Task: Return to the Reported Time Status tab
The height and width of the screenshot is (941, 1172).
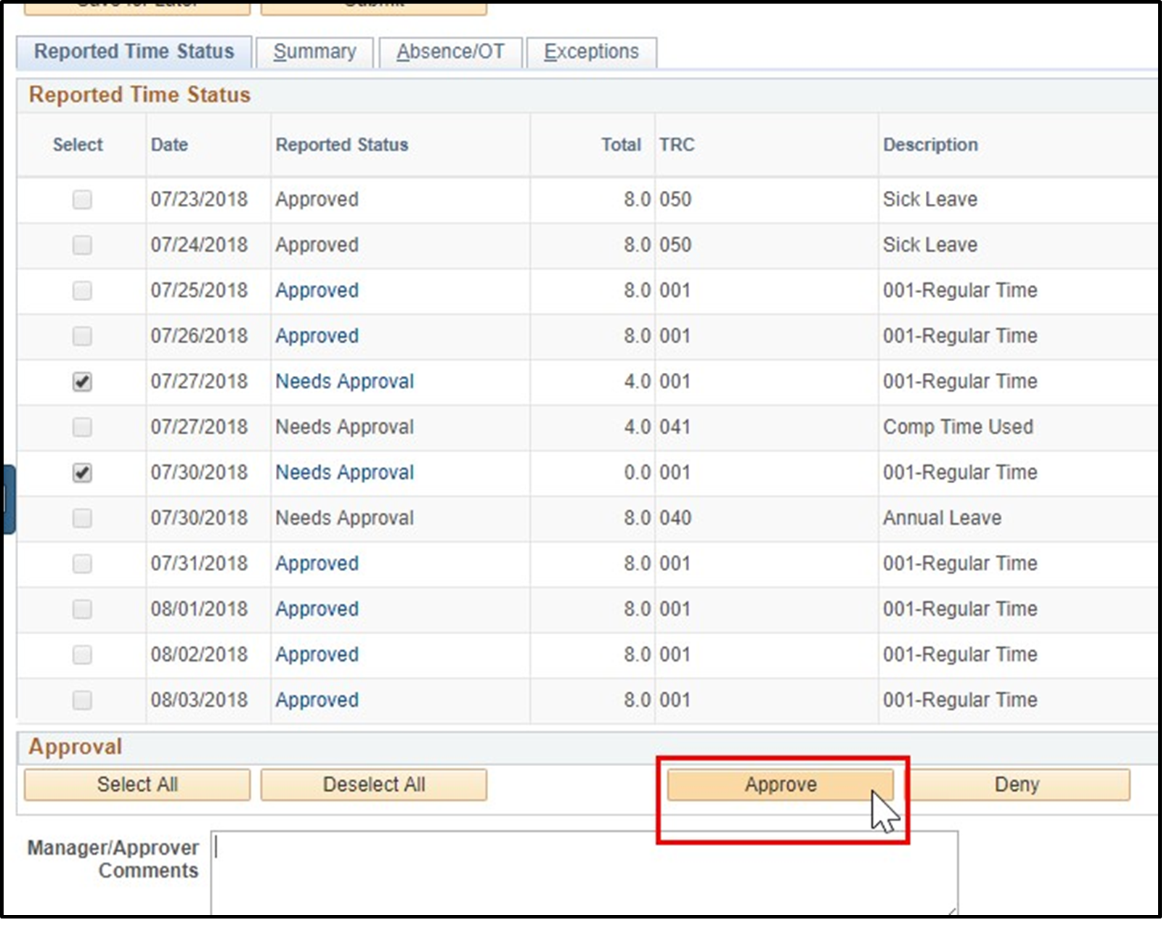Action: pyautogui.click(x=135, y=52)
